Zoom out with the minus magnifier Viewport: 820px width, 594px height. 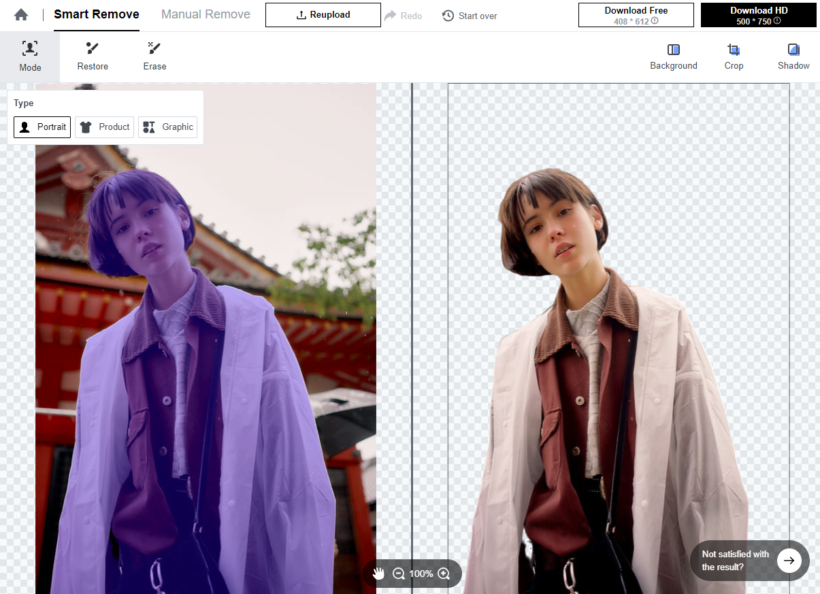[399, 574]
